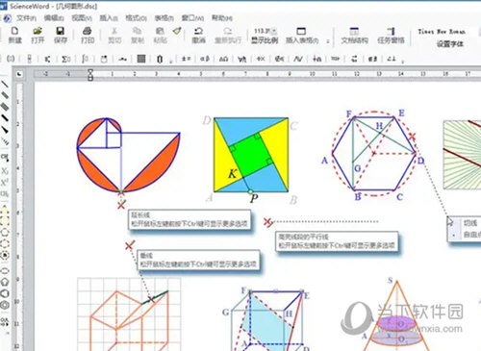Select the dotted line drawing tool

coord(5,140)
